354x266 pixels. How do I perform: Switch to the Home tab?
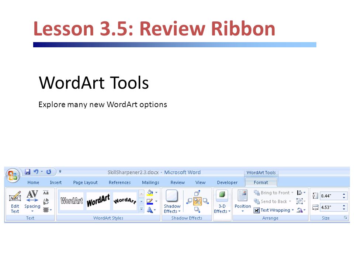(x=34, y=183)
